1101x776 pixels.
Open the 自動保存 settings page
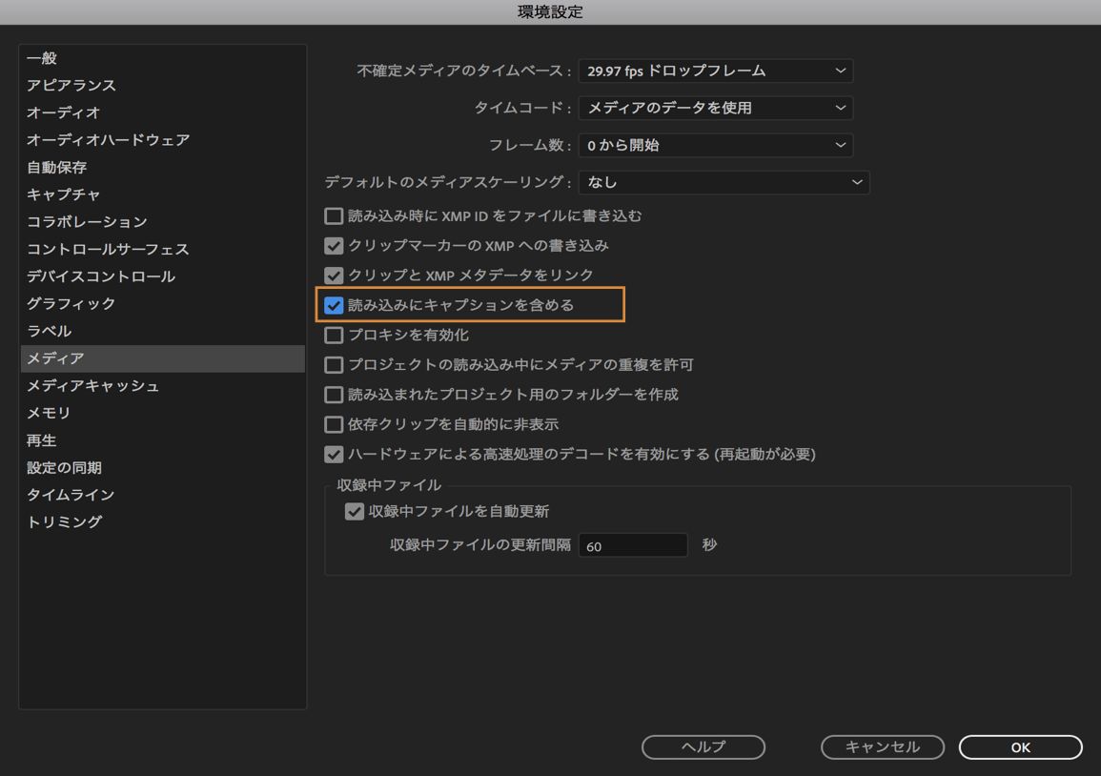[60, 167]
